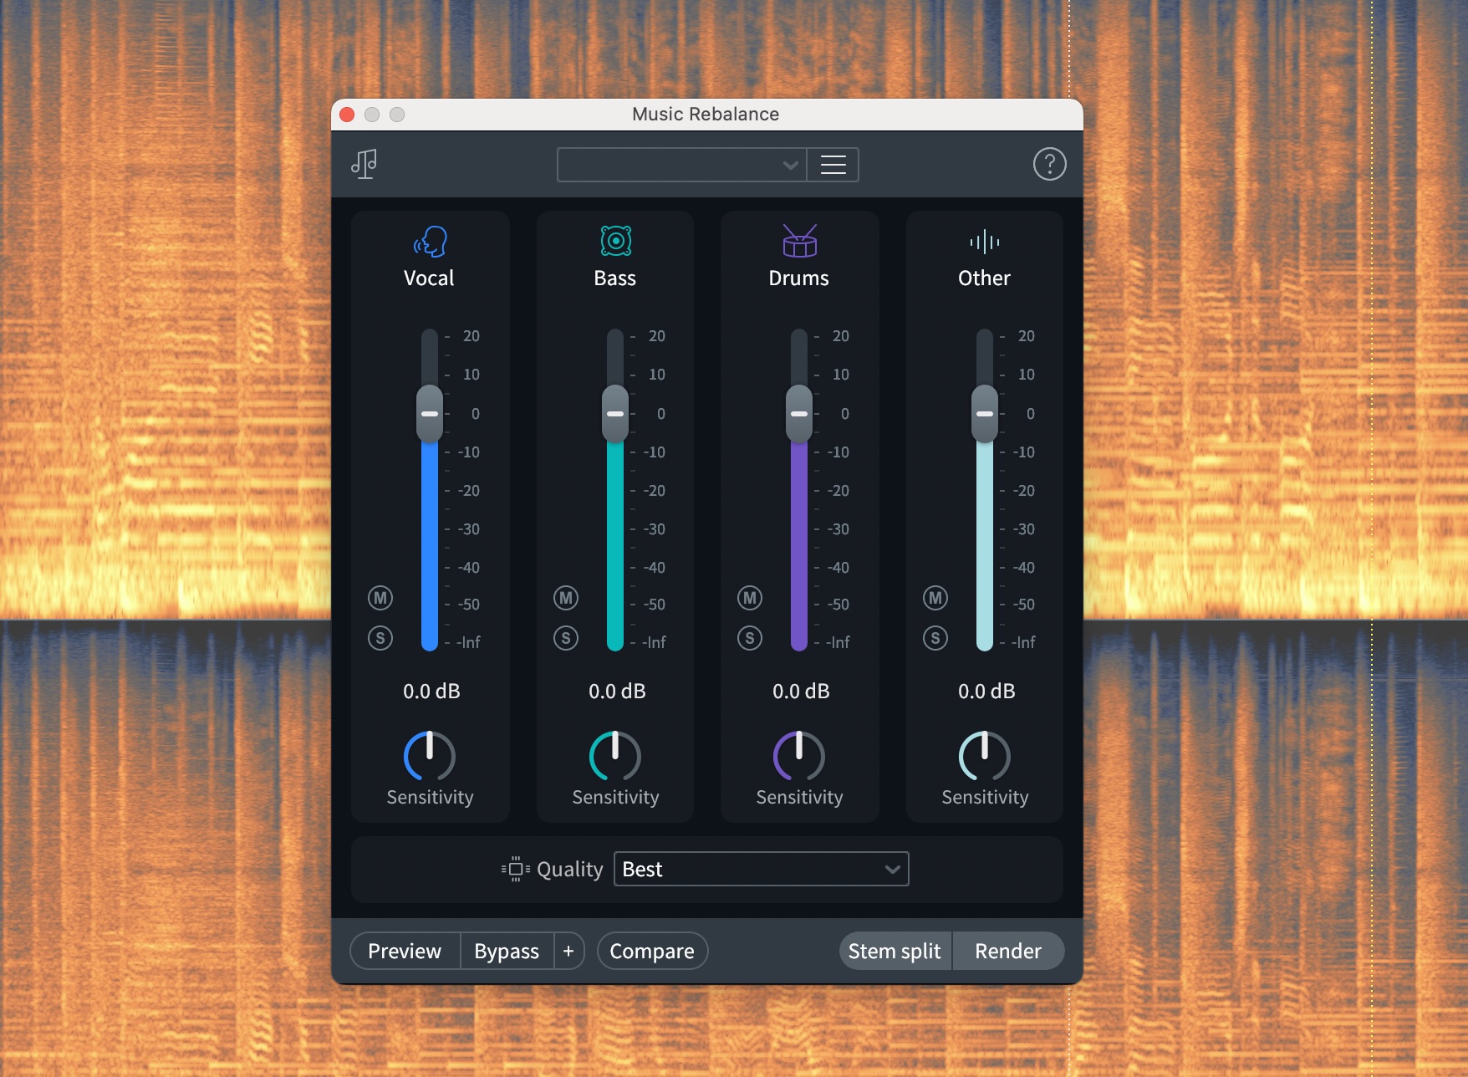Open the Quality dropdown set to Best
Image resolution: width=1468 pixels, height=1077 pixels.
[761, 869]
